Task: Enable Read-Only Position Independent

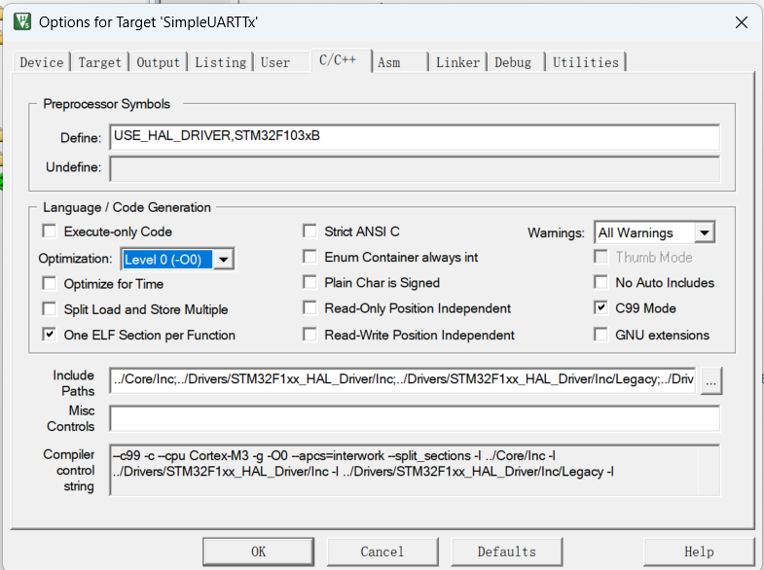Action: coord(309,307)
